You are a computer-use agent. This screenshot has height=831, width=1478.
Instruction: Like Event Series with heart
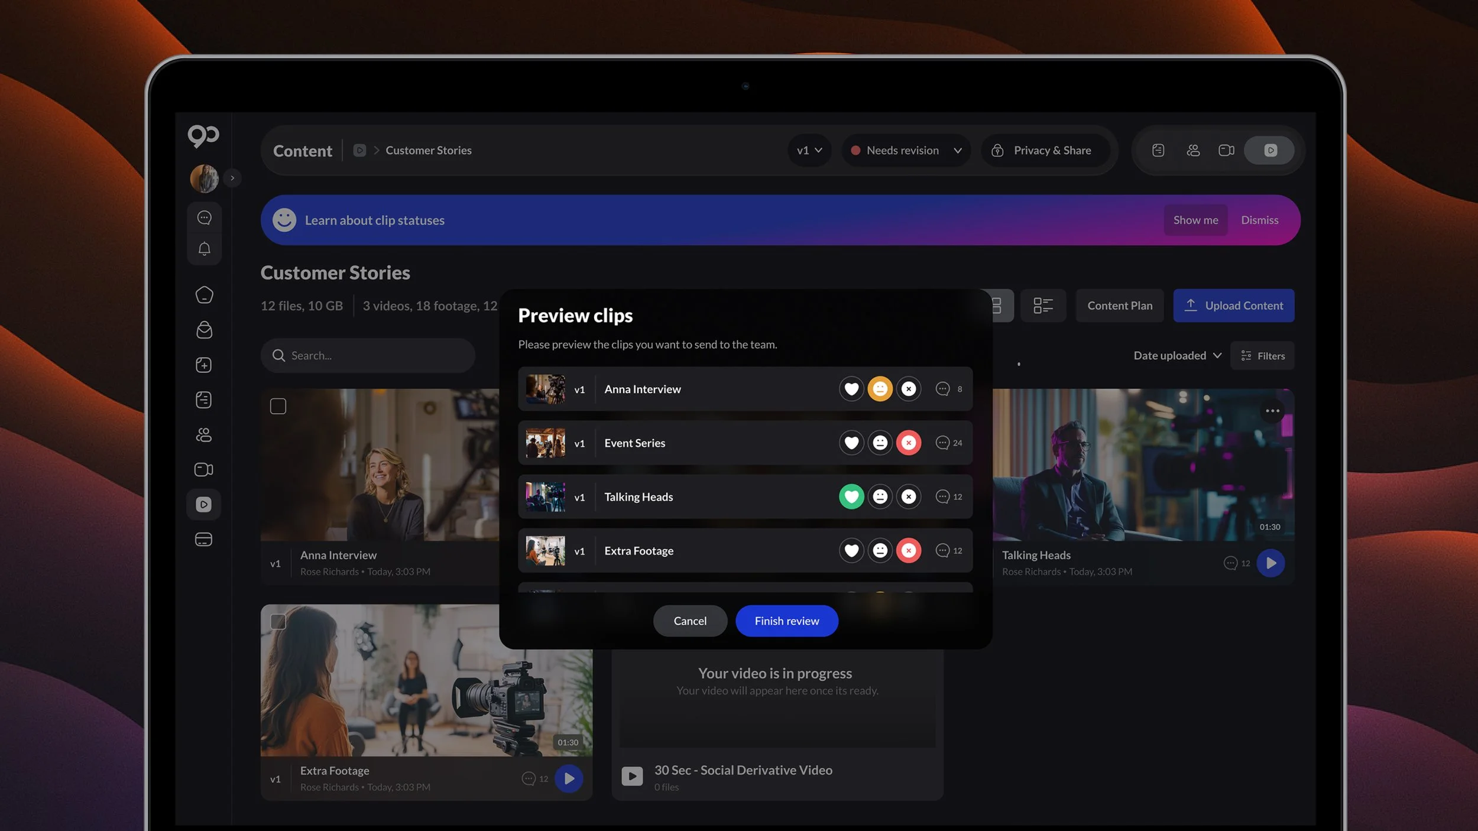(x=851, y=443)
